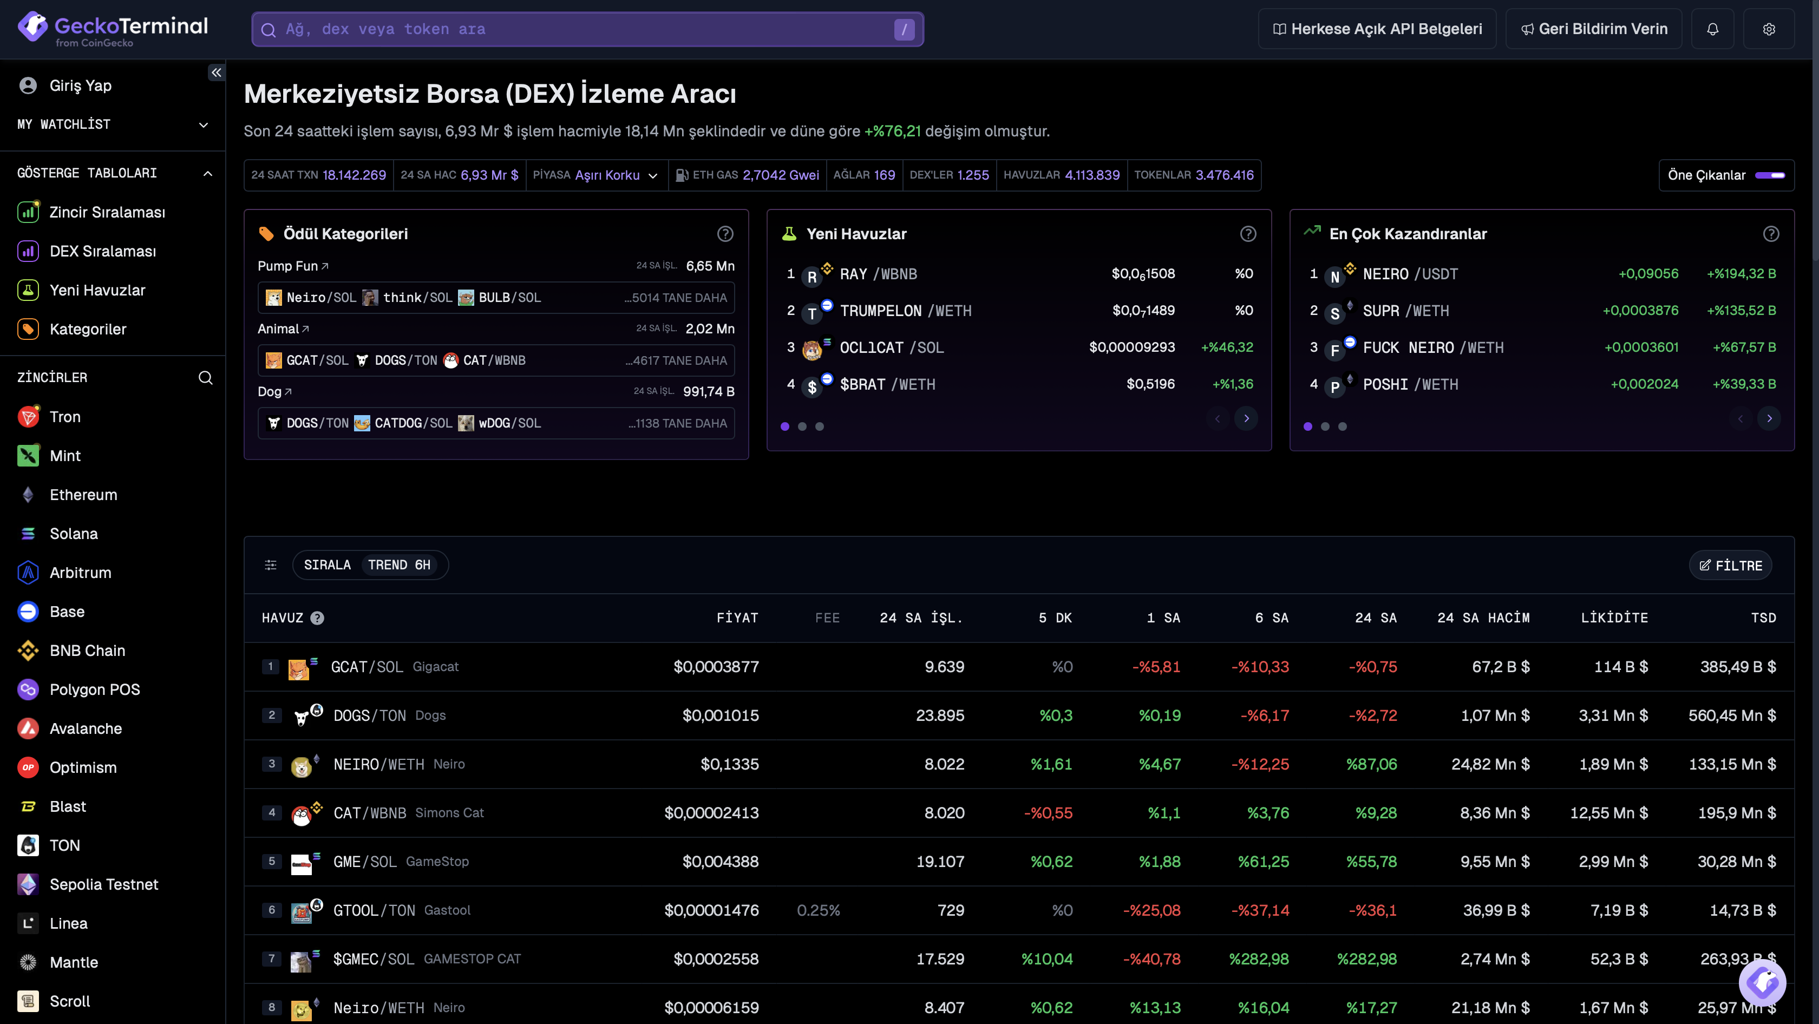Screen dimensions: 1819x1024
Task: Select Solana from the chains list
Action: 74,534
